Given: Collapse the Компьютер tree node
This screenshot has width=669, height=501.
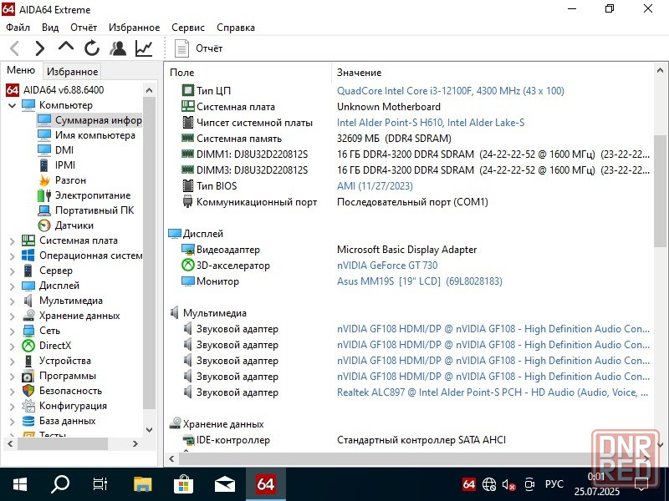Looking at the screenshot, I should (x=12, y=105).
